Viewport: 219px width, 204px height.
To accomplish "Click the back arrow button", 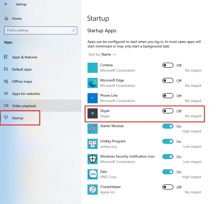I will point(6,4).
